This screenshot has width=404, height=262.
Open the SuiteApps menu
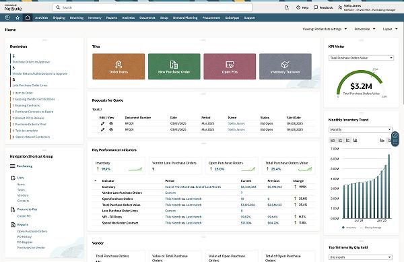click(x=232, y=18)
